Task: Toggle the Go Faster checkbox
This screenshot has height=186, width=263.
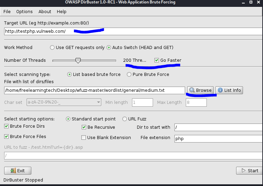Action: [x=156, y=60]
